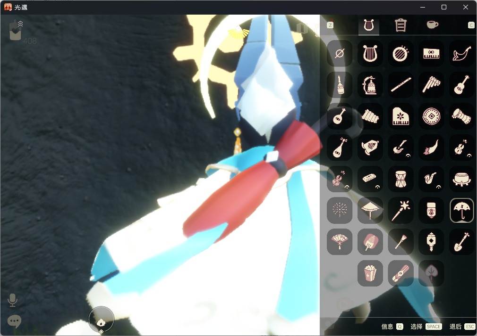Viewport: 477px width, 336px height.
Task: Choose the popcorn bucket prop
Action: [x=370, y=273]
